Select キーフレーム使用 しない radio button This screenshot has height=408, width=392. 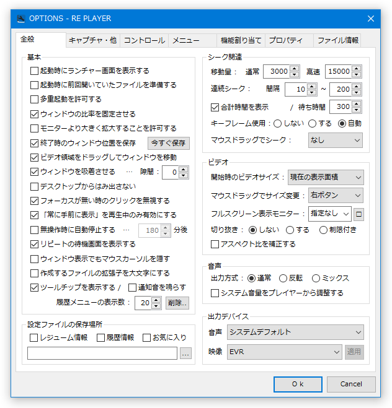point(278,123)
